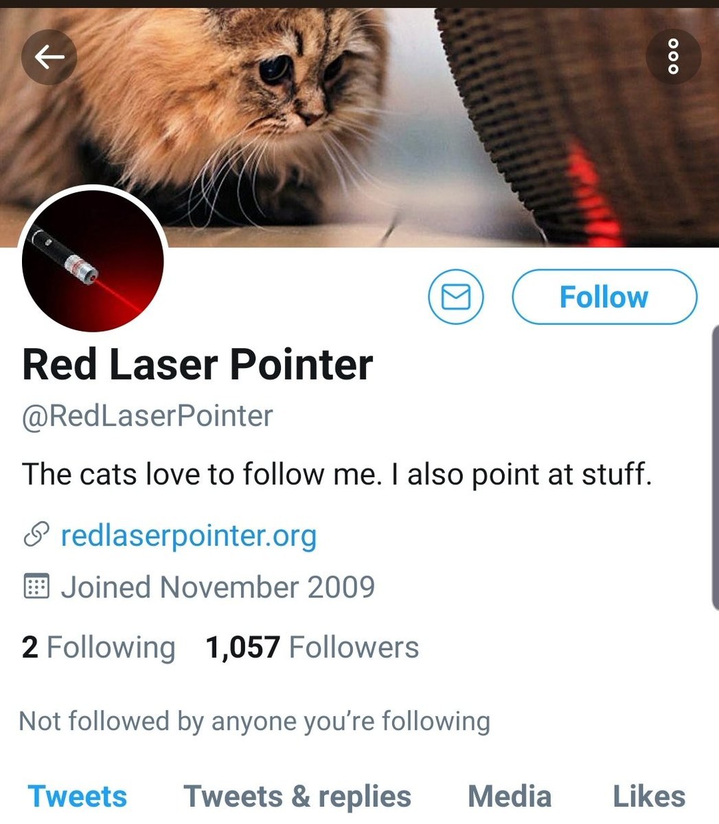
Task: Click the calendar icon beside join date
Action: pos(36,587)
